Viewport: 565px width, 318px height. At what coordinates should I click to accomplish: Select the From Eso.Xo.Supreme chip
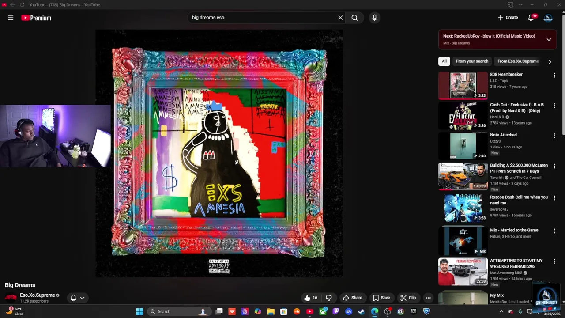(x=518, y=61)
